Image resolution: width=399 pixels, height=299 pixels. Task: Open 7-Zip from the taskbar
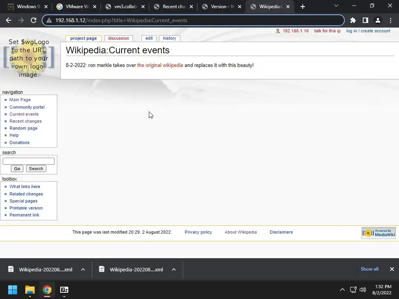64,290
